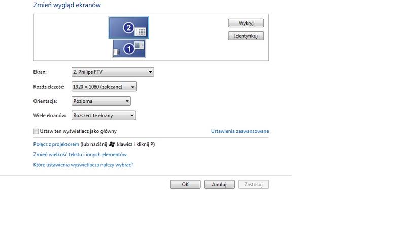Follow the Połącz z projektorem link

coord(56,144)
